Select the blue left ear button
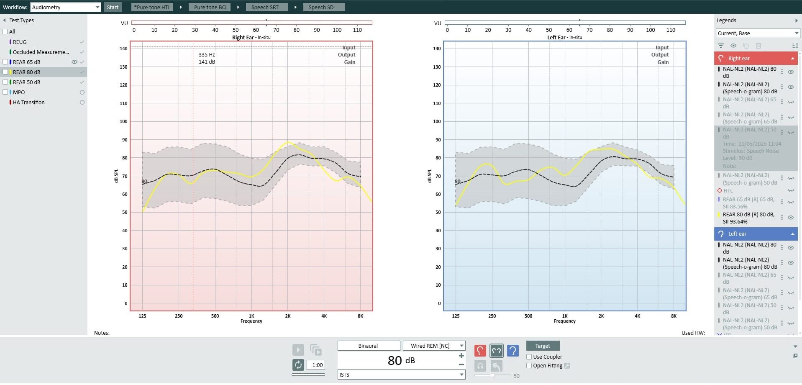Screen dimensions: 802x385 512,351
